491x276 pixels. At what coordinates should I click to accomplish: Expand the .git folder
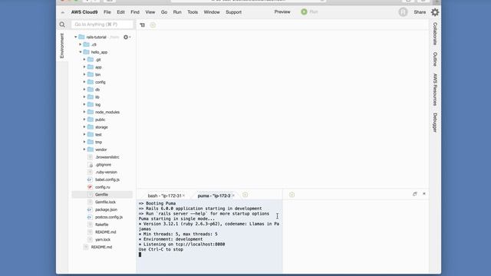(84, 60)
